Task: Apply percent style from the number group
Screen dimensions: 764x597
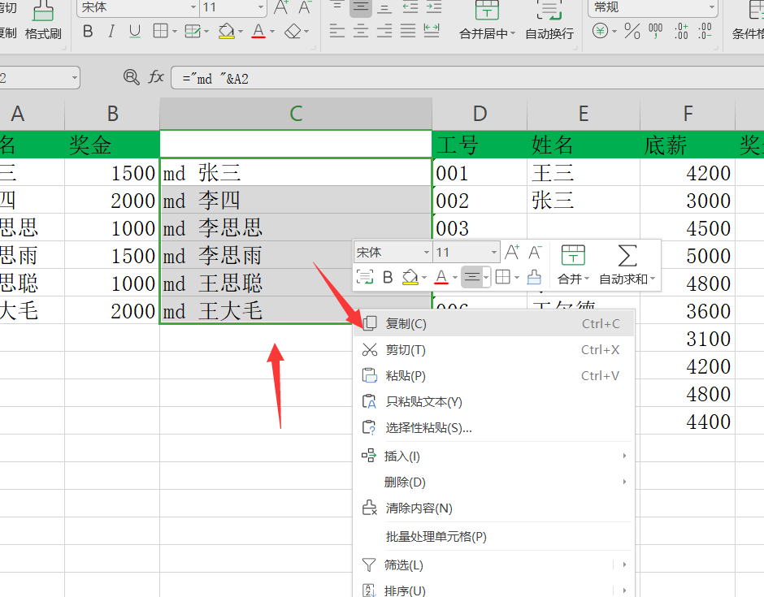Action: click(x=630, y=31)
